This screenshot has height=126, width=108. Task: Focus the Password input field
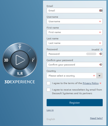pyautogui.click(x=75, y=54)
